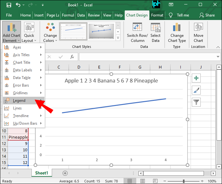This screenshot has height=184, width=222.
Task: Switch to the Data tab
Action: [81, 15]
